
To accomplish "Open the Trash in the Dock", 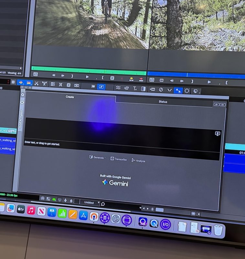I will [218, 230].
